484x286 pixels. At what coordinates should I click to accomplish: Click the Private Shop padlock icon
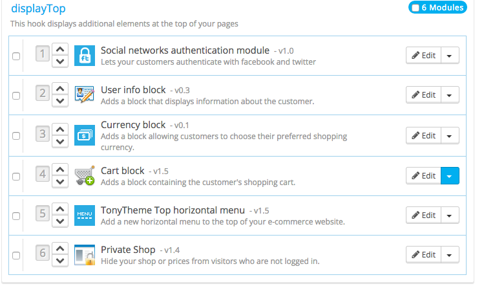pos(85,255)
